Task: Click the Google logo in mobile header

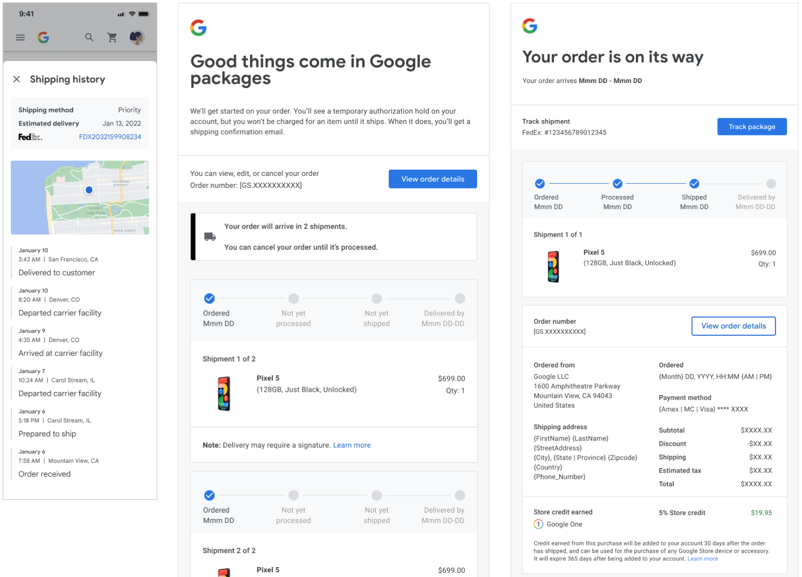Action: [x=44, y=37]
